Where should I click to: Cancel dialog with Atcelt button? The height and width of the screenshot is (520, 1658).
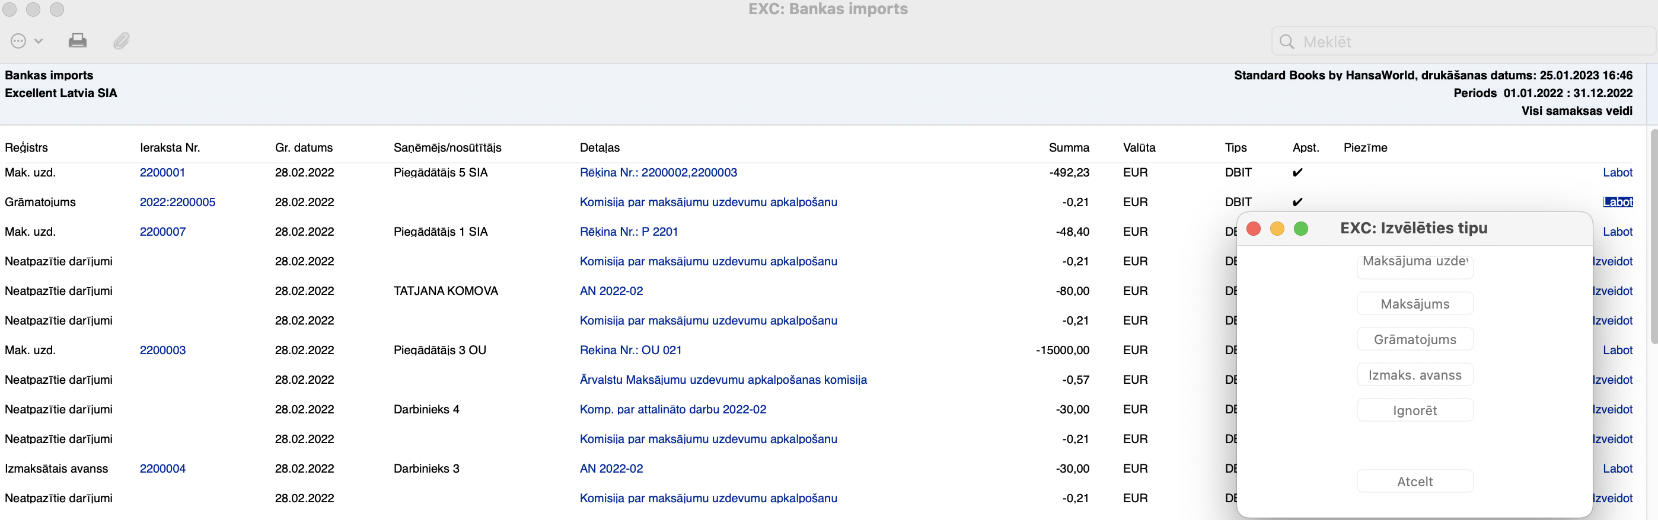click(x=1414, y=482)
